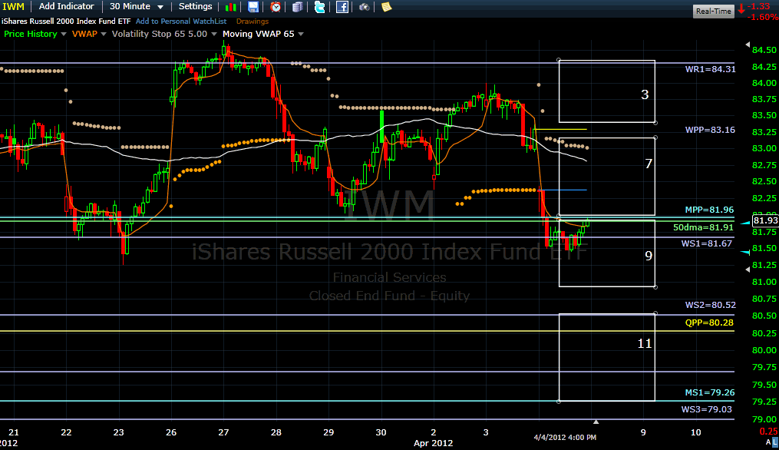779x450 pixels.
Task: Click the 26 date label on the time axis
Action: click(171, 432)
